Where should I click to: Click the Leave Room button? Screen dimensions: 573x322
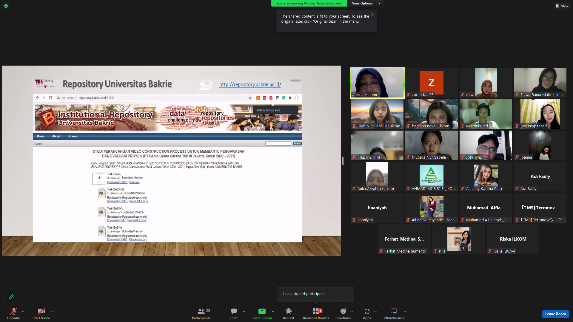click(x=555, y=314)
